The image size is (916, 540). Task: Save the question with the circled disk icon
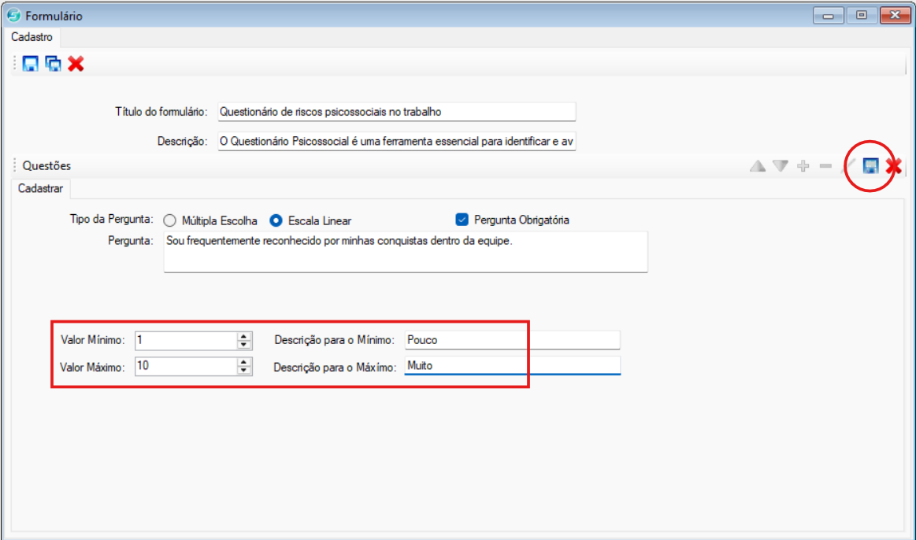click(x=870, y=166)
